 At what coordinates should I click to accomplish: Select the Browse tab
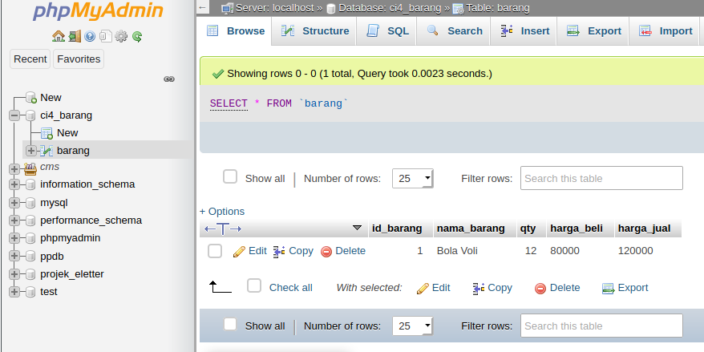pos(234,31)
